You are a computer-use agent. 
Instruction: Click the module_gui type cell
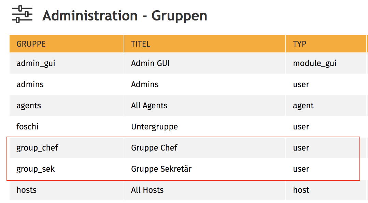coord(314,63)
